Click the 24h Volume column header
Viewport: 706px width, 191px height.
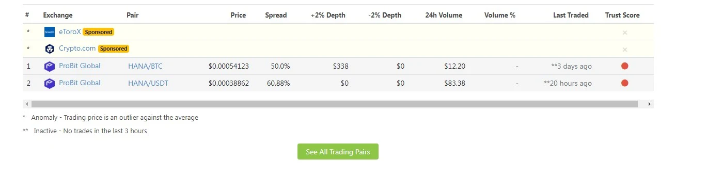pos(444,15)
